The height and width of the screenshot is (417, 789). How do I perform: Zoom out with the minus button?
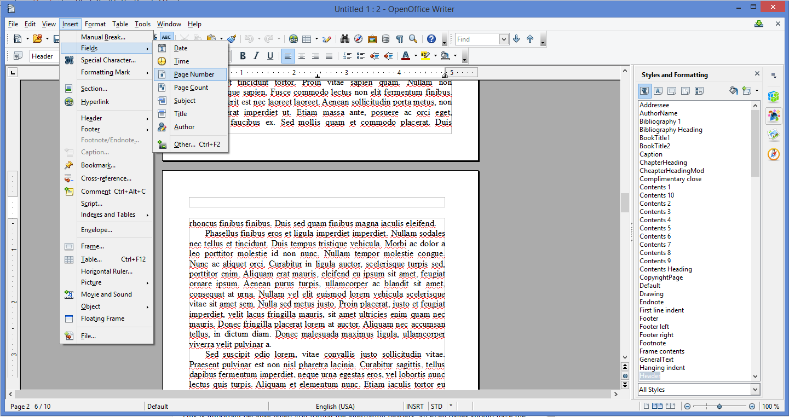pyautogui.click(x=687, y=407)
